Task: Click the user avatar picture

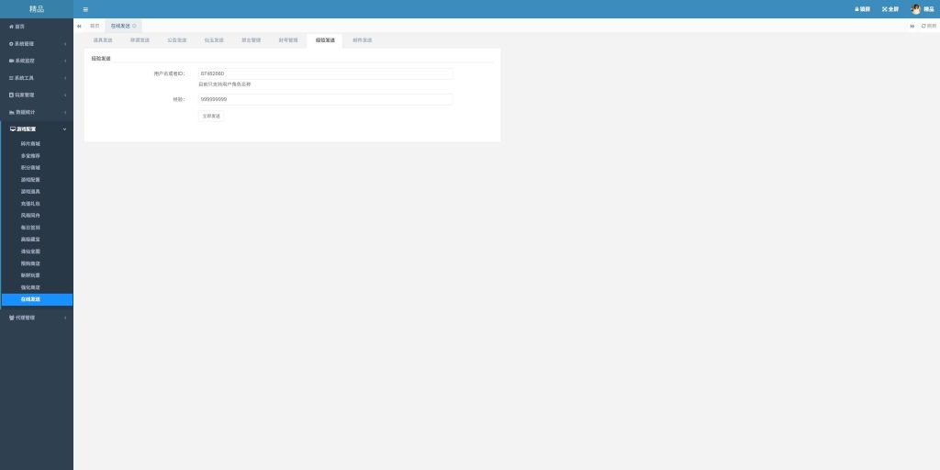Action: (x=915, y=9)
